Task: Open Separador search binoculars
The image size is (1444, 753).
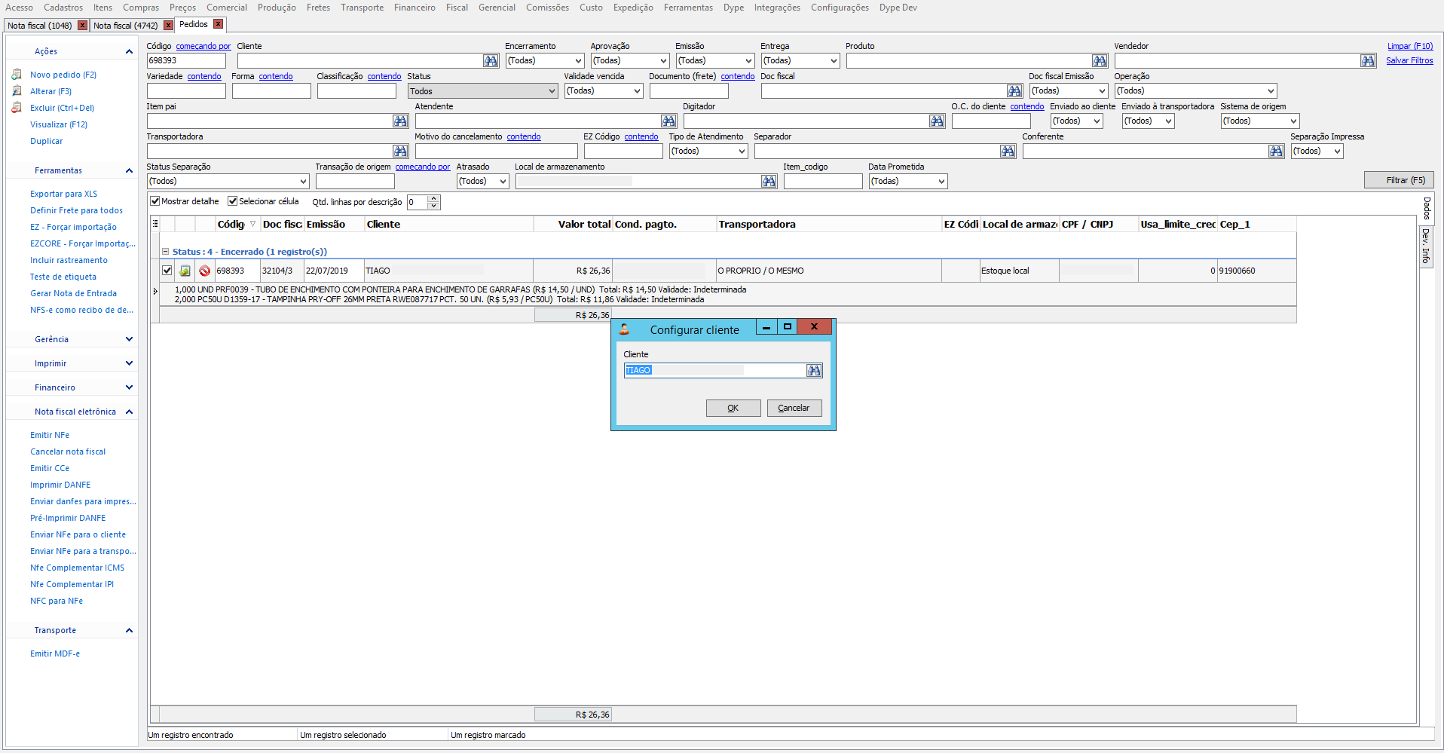Action: tap(1008, 151)
